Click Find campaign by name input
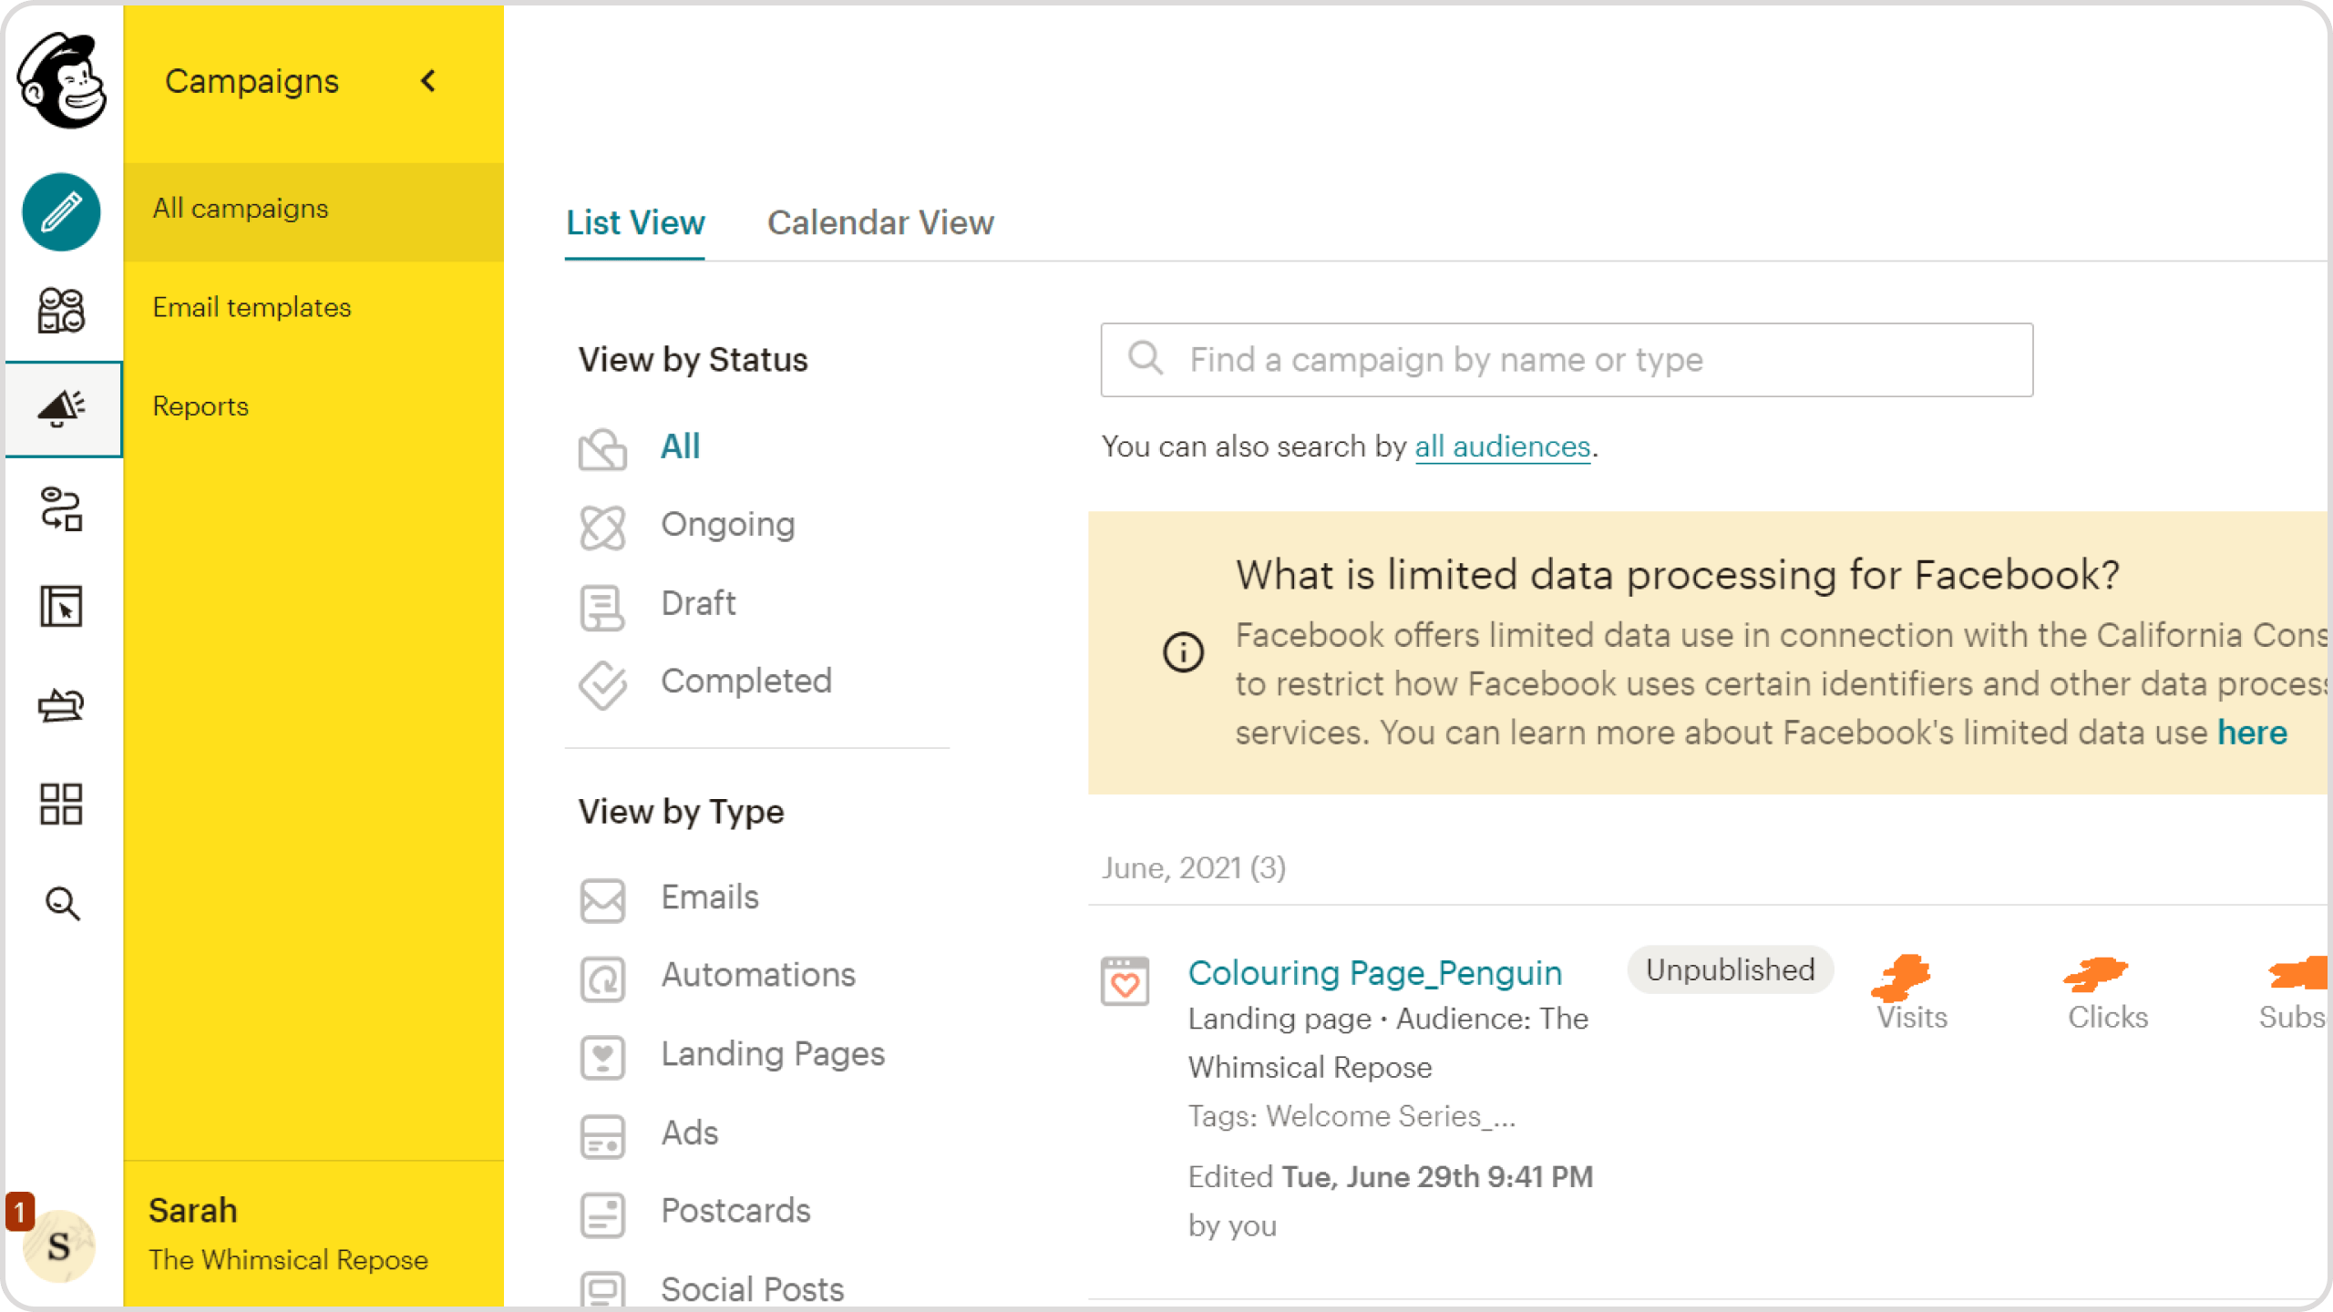This screenshot has height=1312, width=2333. tap(1567, 361)
